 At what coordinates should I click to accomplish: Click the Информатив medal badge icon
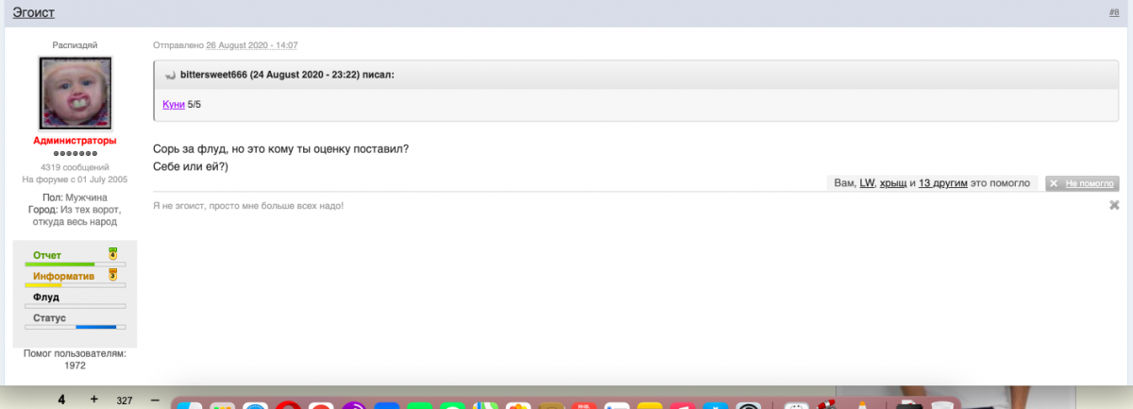(112, 275)
